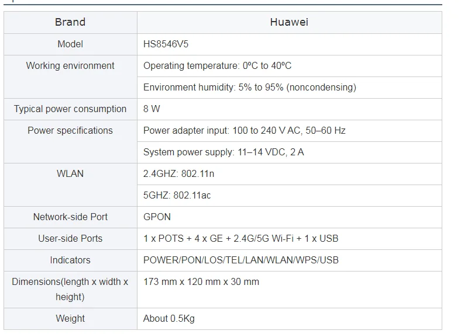The height and width of the screenshot is (334, 461).
Task: Click the Environment humidity value text
Action: 249,87
